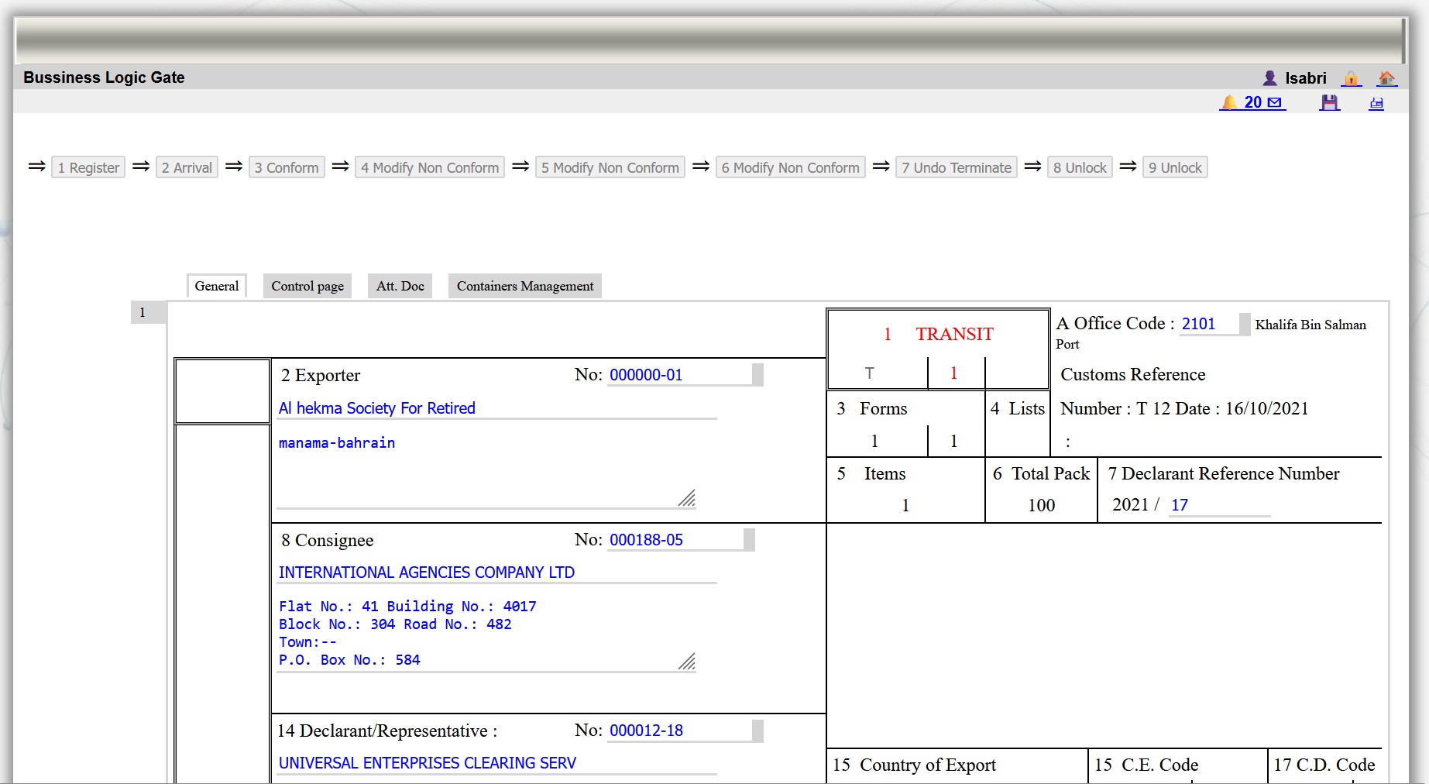This screenshot has height=784, width=1429.
Task: Open the lookup box beside Consignee number
Action: click(749, 540)
